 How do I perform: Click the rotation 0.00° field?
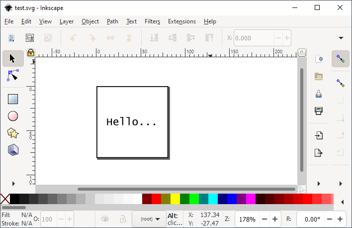(311, 219)
